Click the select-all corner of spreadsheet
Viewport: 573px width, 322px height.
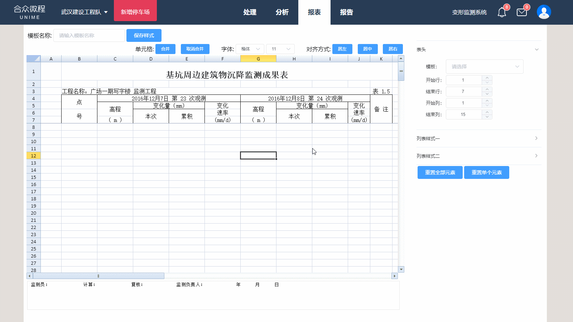pos(33,59)
